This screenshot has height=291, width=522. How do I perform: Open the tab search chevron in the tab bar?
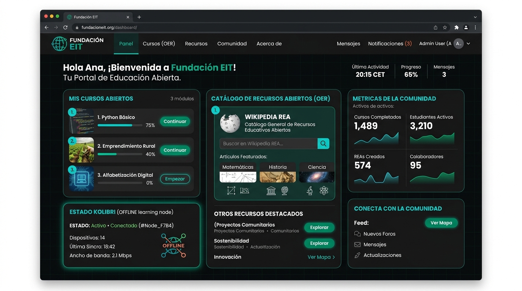[x=475, y=17]
